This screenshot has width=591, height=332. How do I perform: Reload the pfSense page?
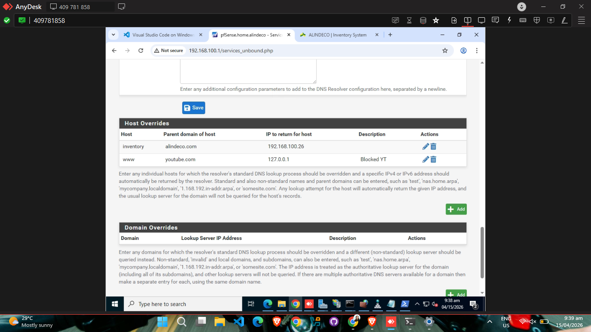pyautogui.click(x=141, y=51)
